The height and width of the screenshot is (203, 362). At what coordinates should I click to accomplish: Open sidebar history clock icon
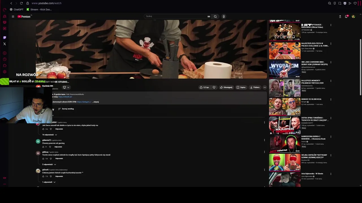pos(5,59)
